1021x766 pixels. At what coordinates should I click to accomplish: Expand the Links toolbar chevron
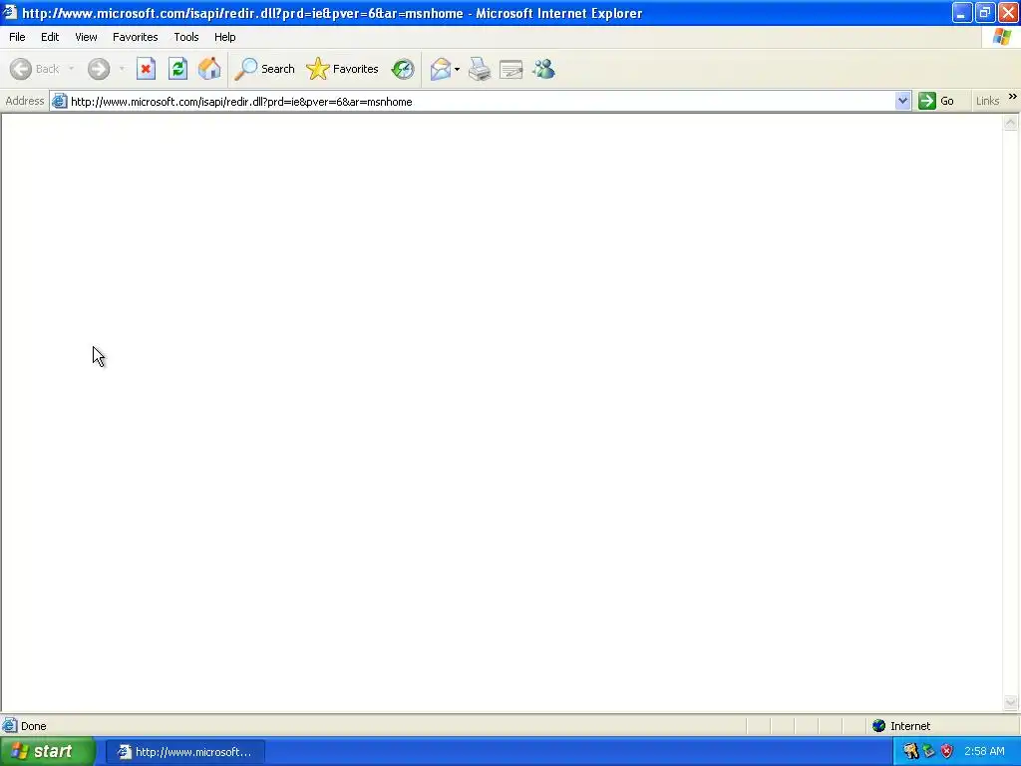click(1013, 97)
